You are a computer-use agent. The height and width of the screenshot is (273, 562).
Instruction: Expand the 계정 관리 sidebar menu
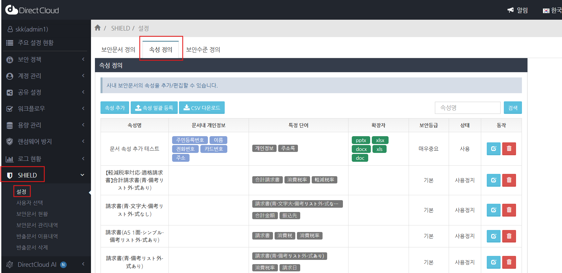45,76
